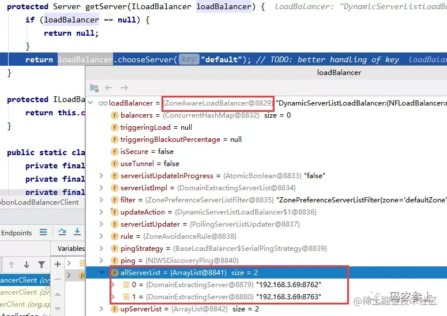Click the up frame arrow icon

12,265
